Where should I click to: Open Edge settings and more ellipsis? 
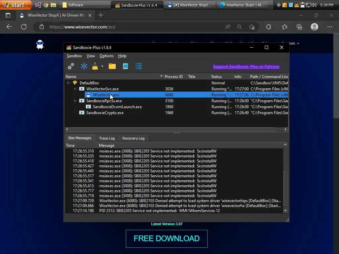click(329, 27)
